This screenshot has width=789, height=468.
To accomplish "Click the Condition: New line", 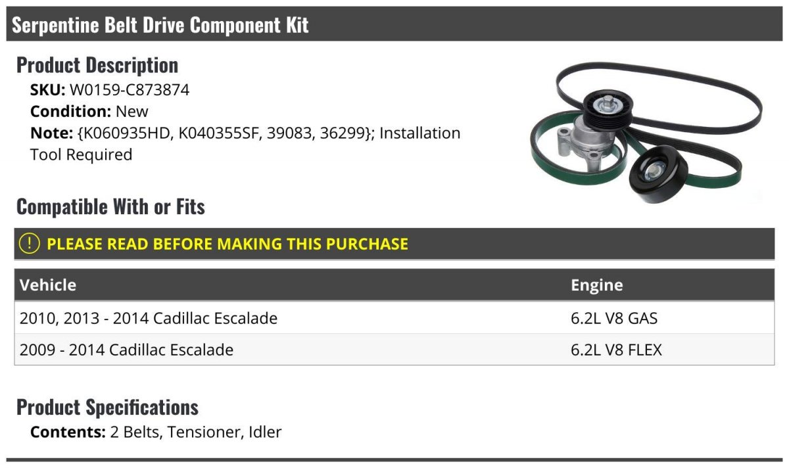I will pyautogui.click(x=89, y=112).
